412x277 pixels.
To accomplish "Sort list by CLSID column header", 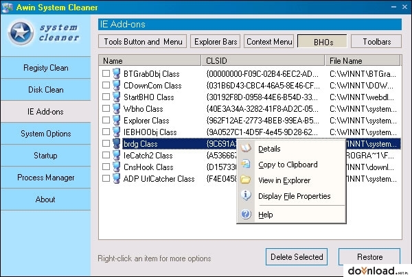I will (263, 60).
